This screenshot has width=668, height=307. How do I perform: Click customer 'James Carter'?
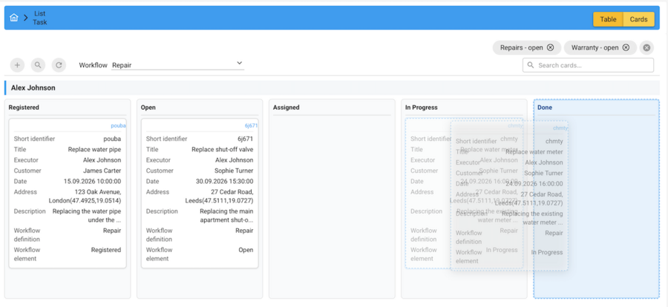(x=103, y=171)
